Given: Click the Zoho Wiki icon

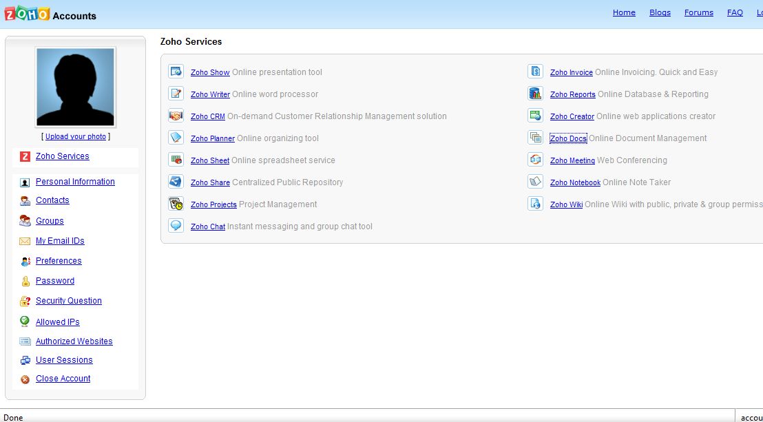Looking at the screenshot, I should coord(535,204).
